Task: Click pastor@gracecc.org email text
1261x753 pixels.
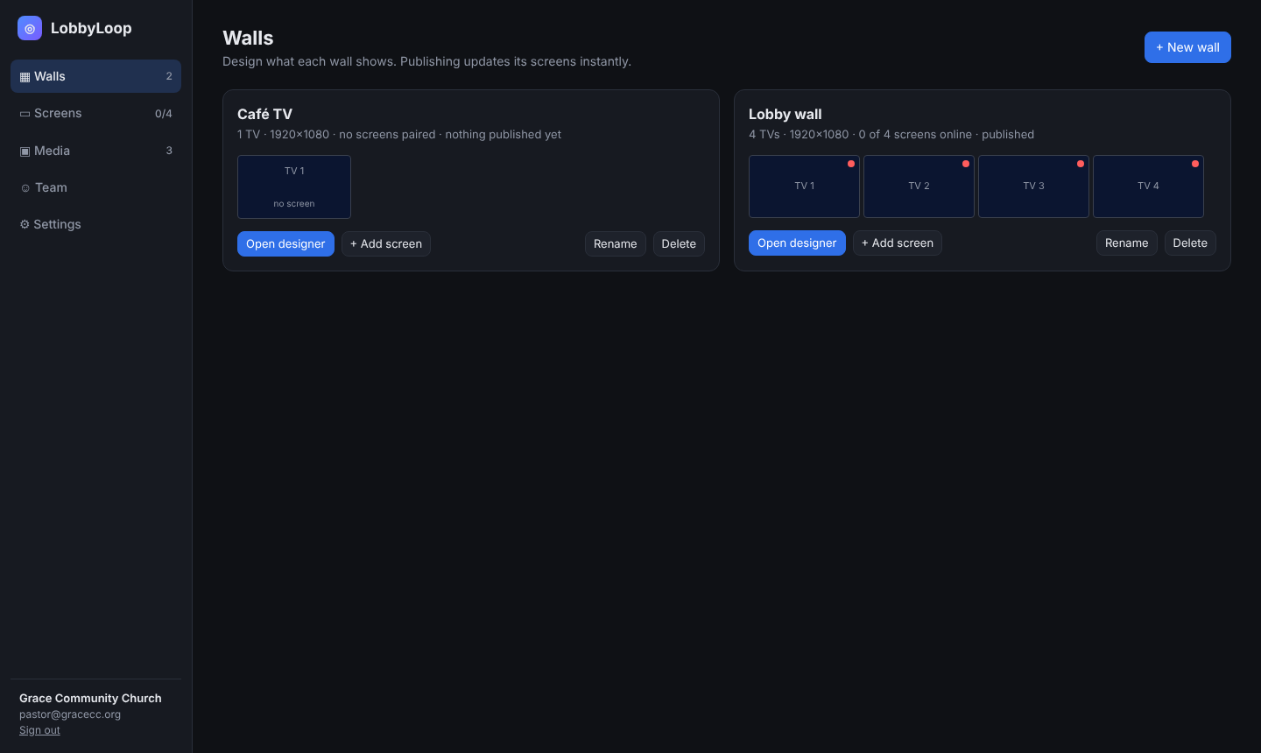Action: (70, 714)
